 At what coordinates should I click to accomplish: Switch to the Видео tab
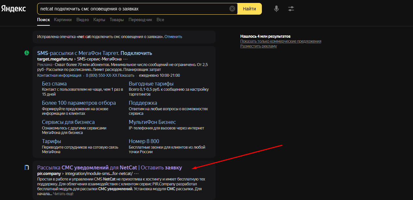(83, 20)
